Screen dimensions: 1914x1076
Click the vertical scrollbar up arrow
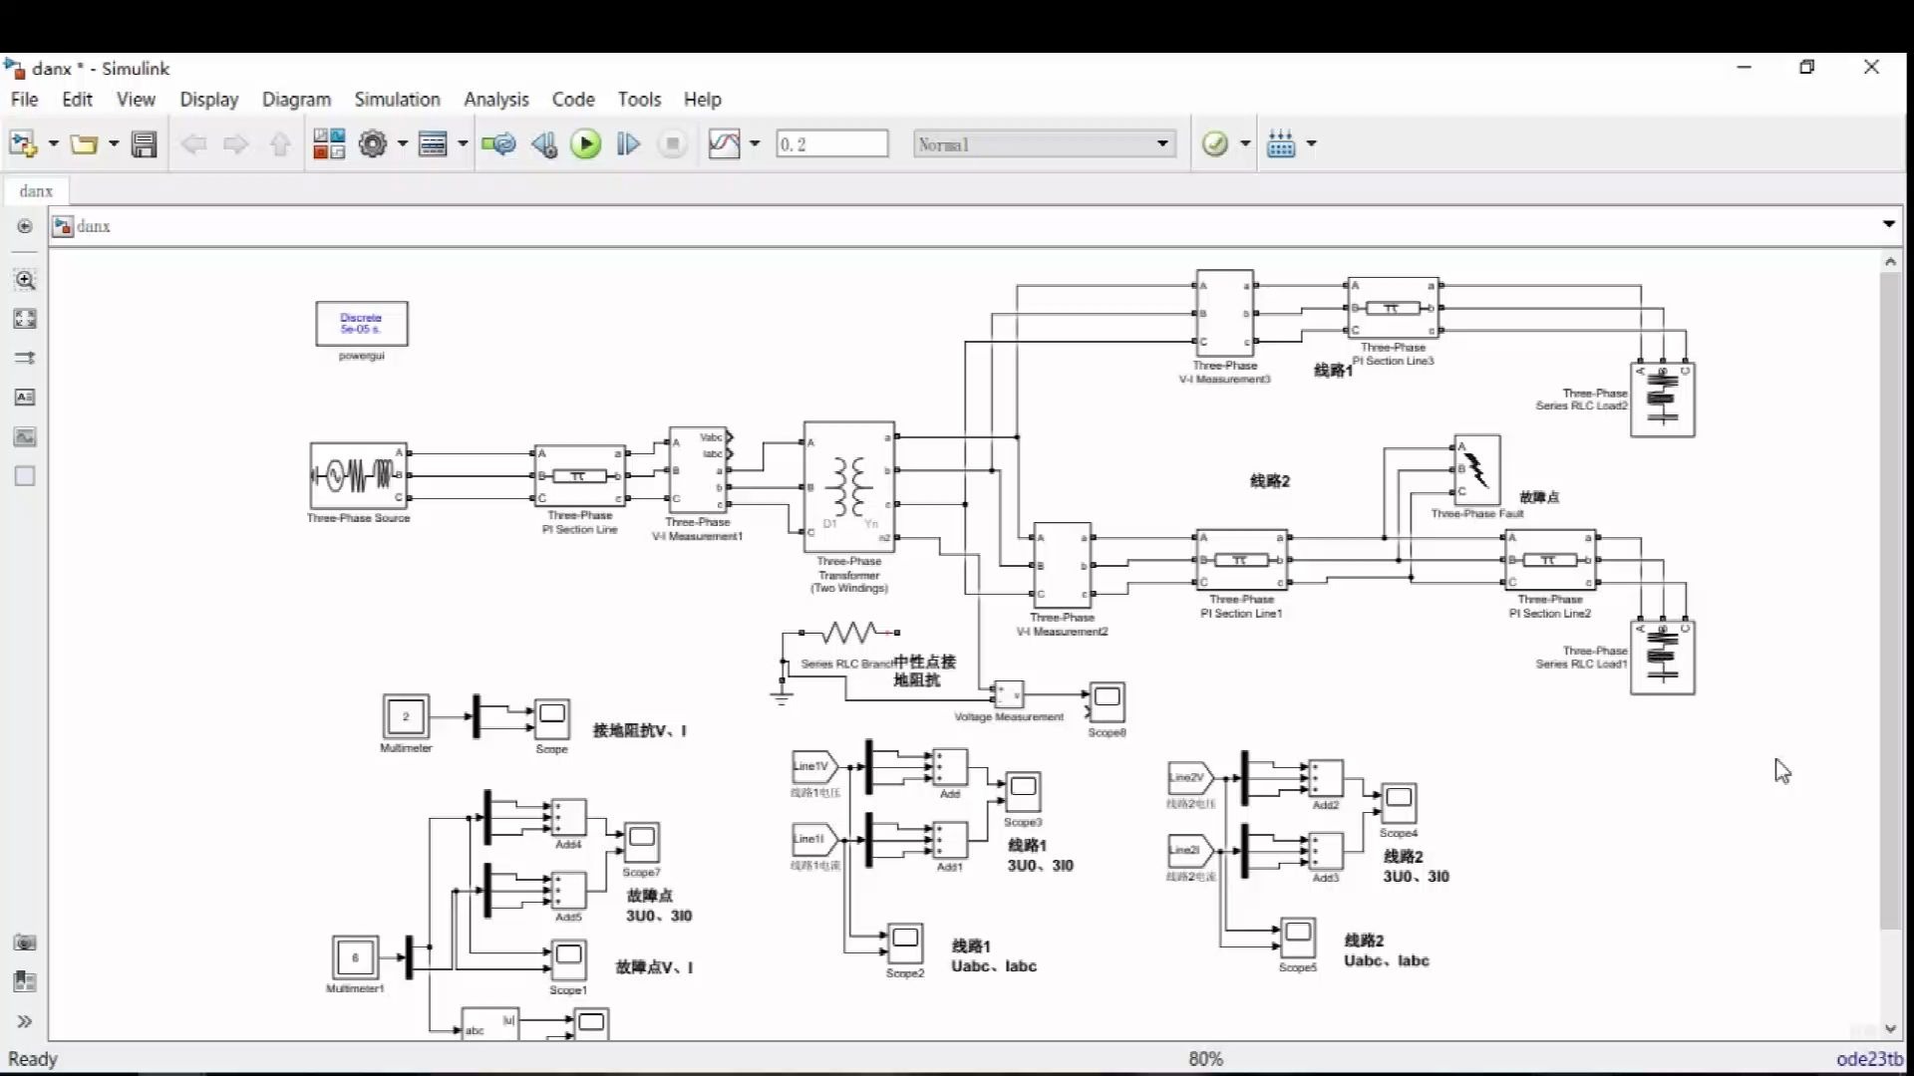point(1890,261)
